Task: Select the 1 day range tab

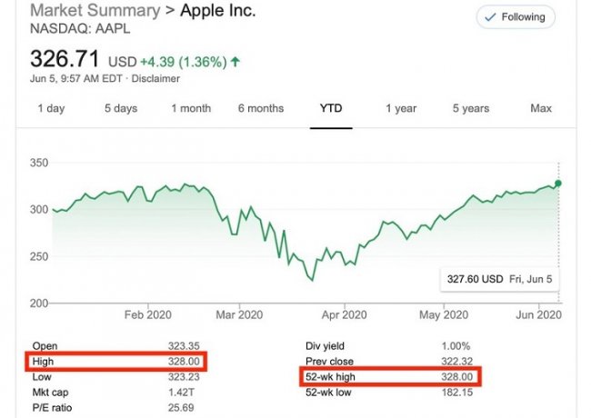Action: pyautogui.click(x=51, y=109)
